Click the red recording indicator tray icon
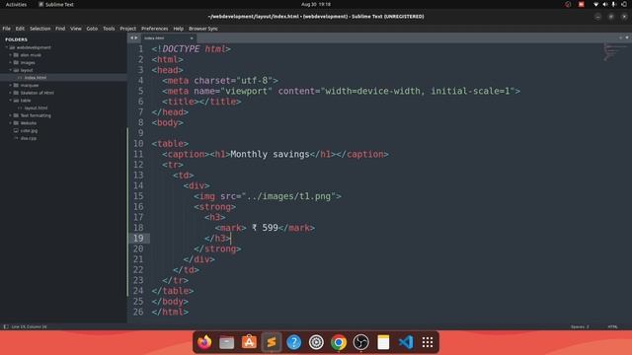Screen dimensions: 632x355 582,4
